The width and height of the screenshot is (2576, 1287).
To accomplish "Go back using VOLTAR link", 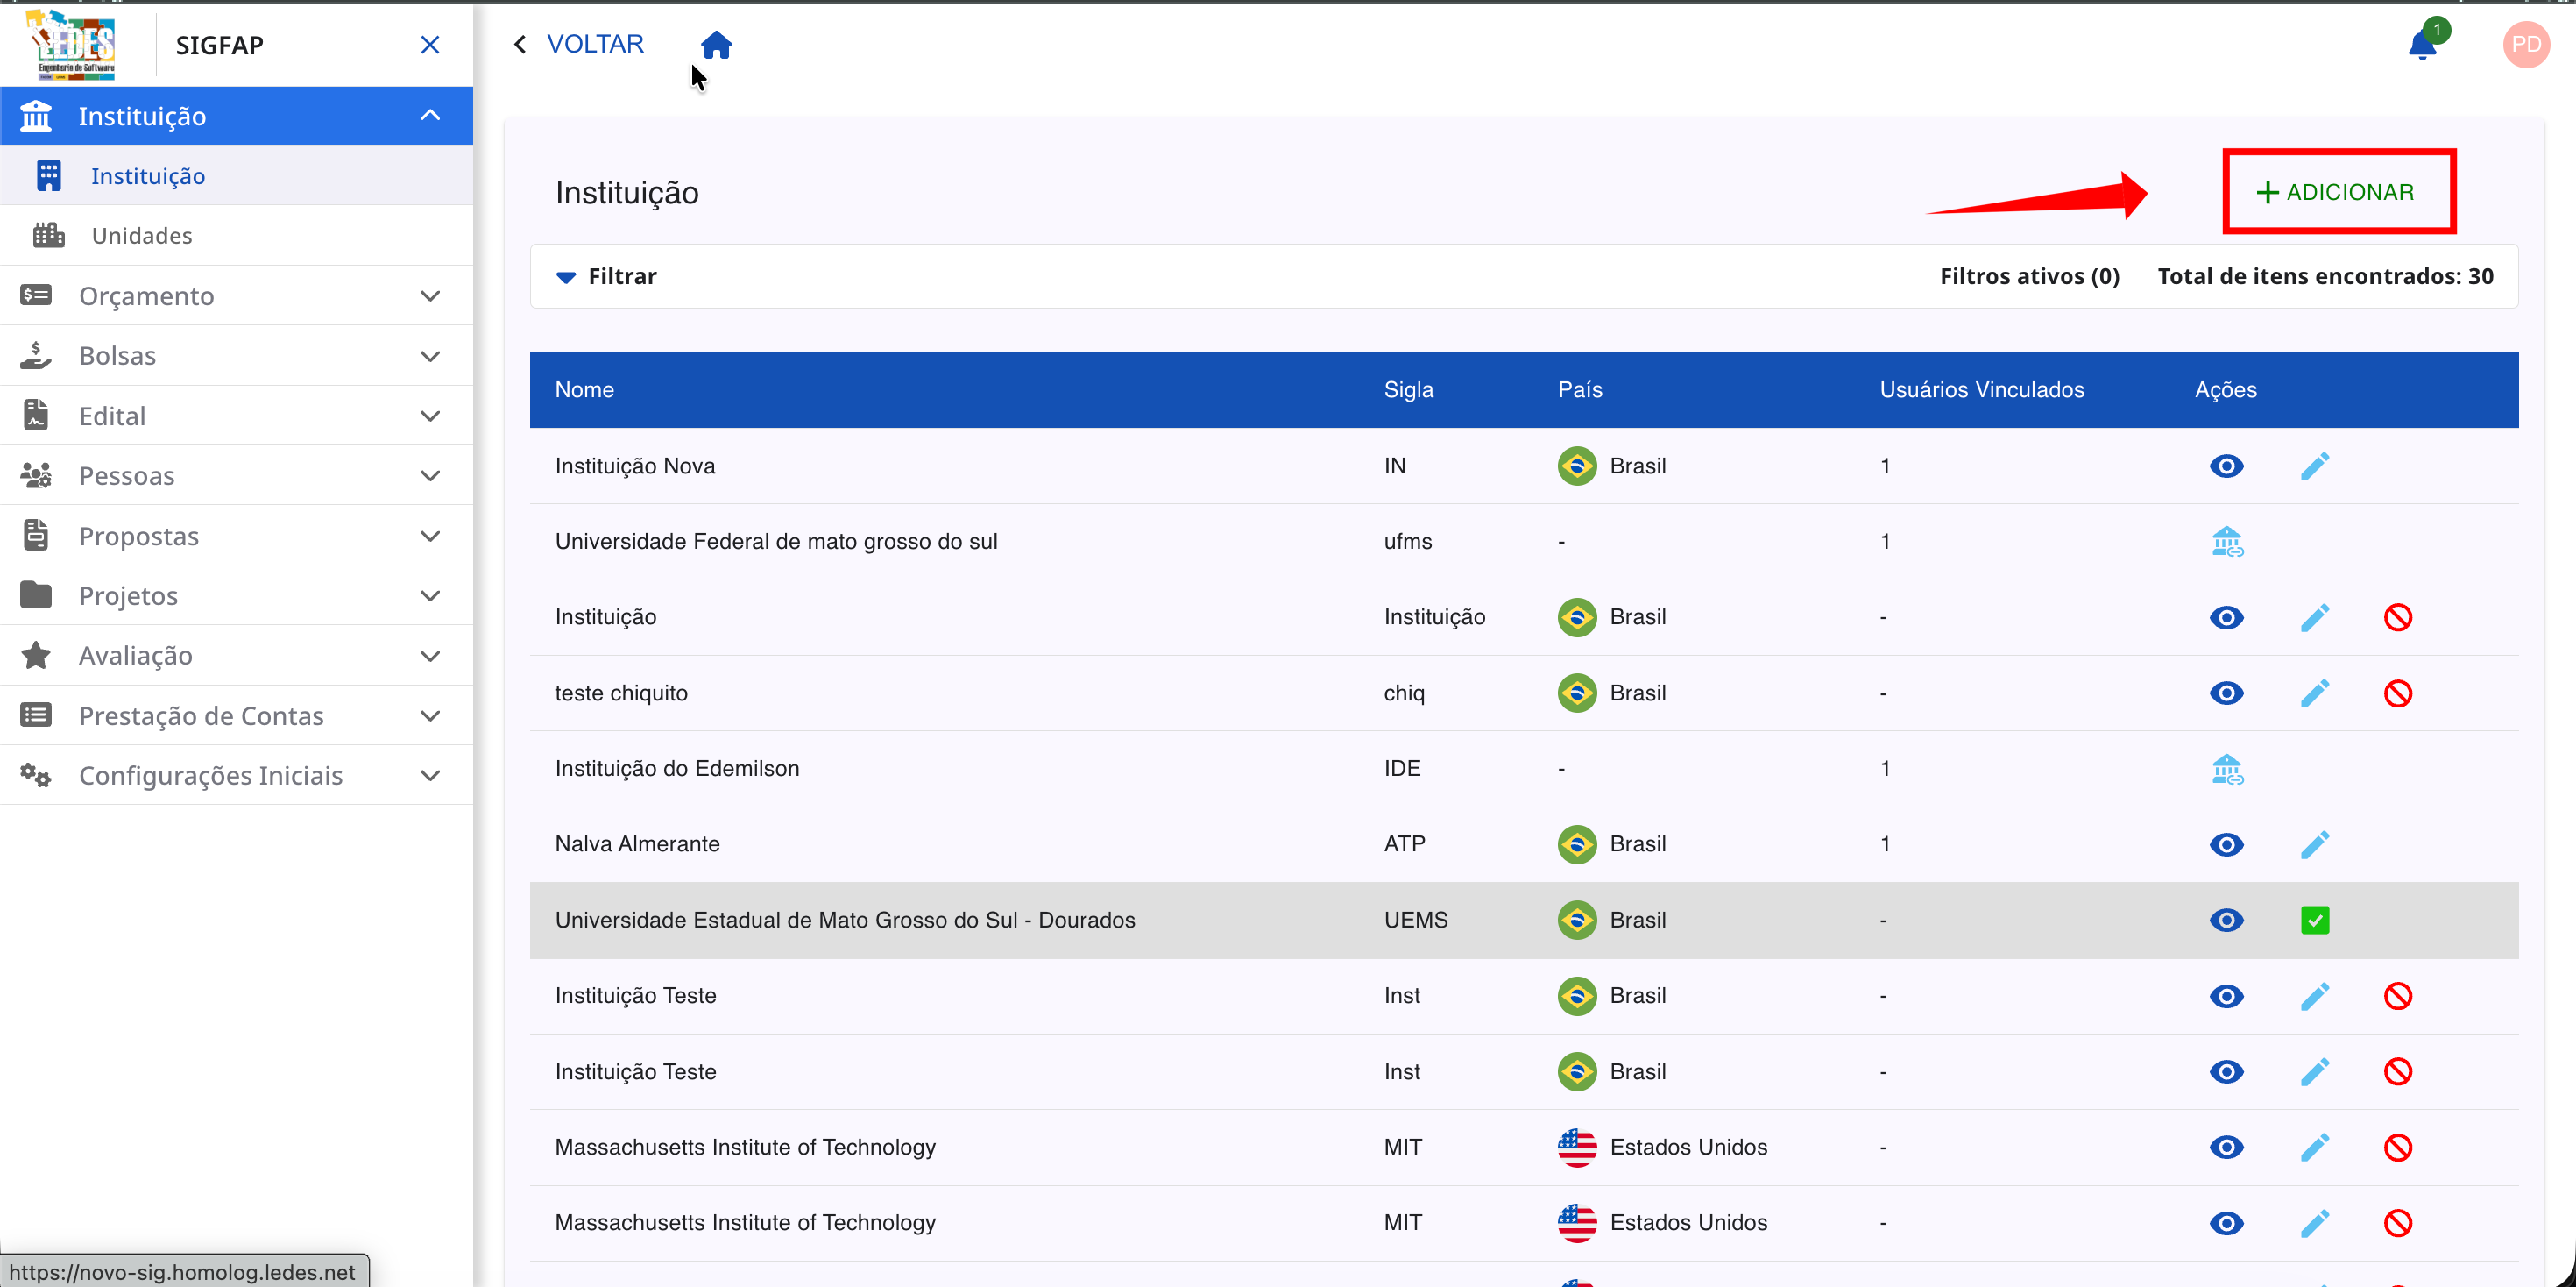I will click(x=580, y=45).
